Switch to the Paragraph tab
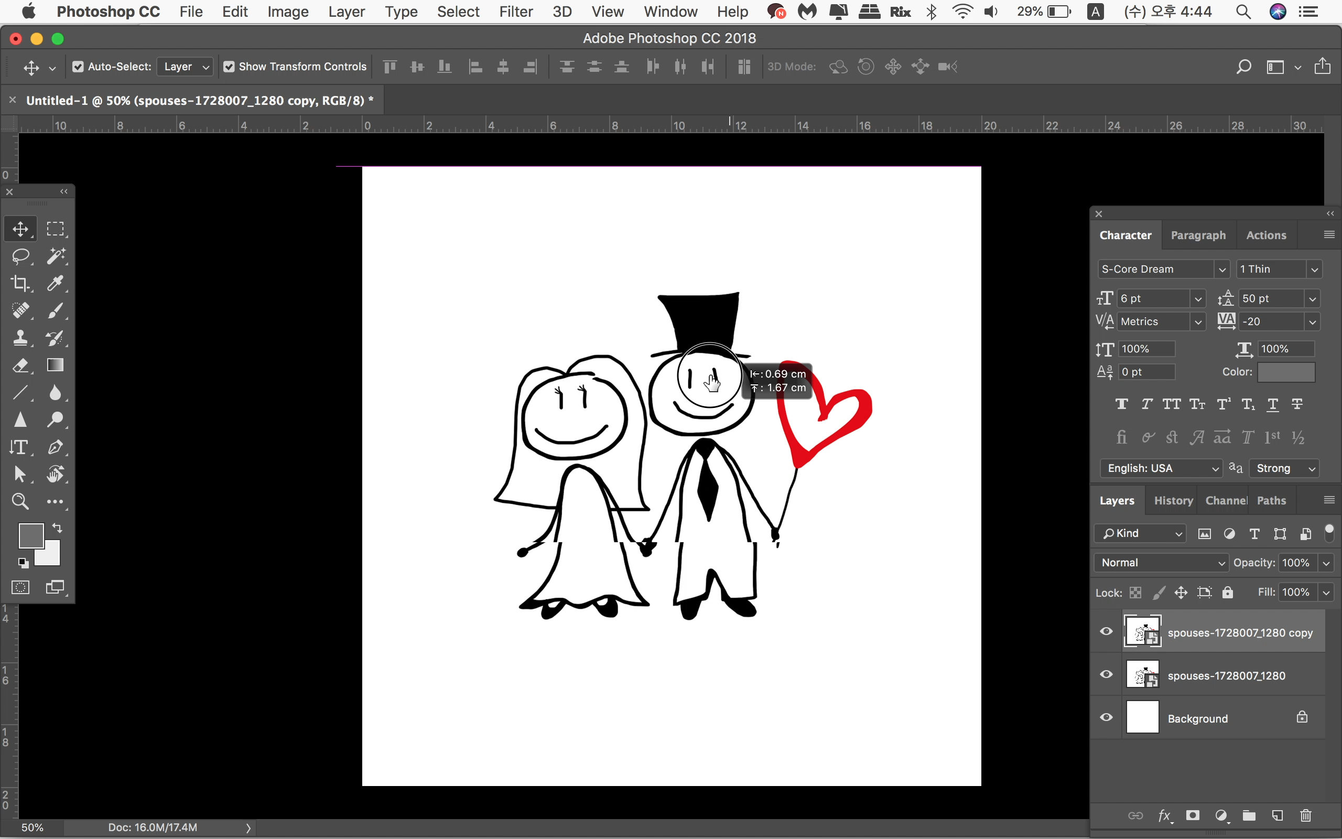The width and height of the screenshot is (1342, 839). click(x=1198, y=235)
